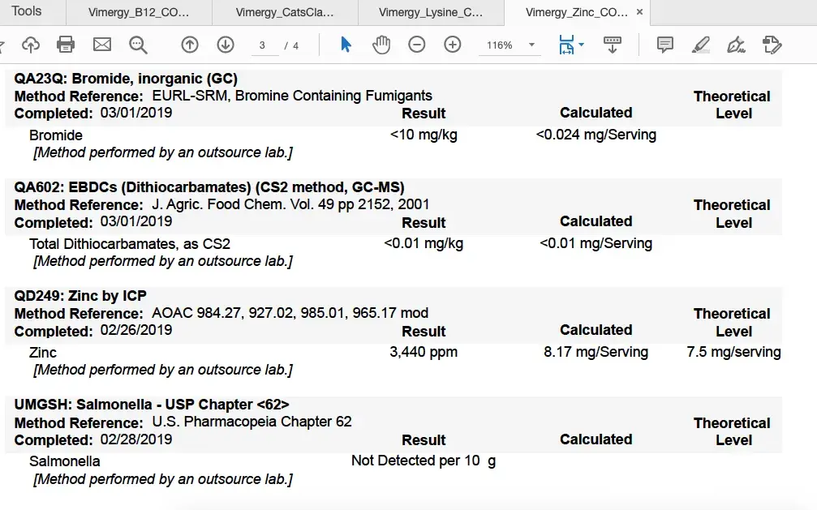Open the Tools tab

point(28,11)
